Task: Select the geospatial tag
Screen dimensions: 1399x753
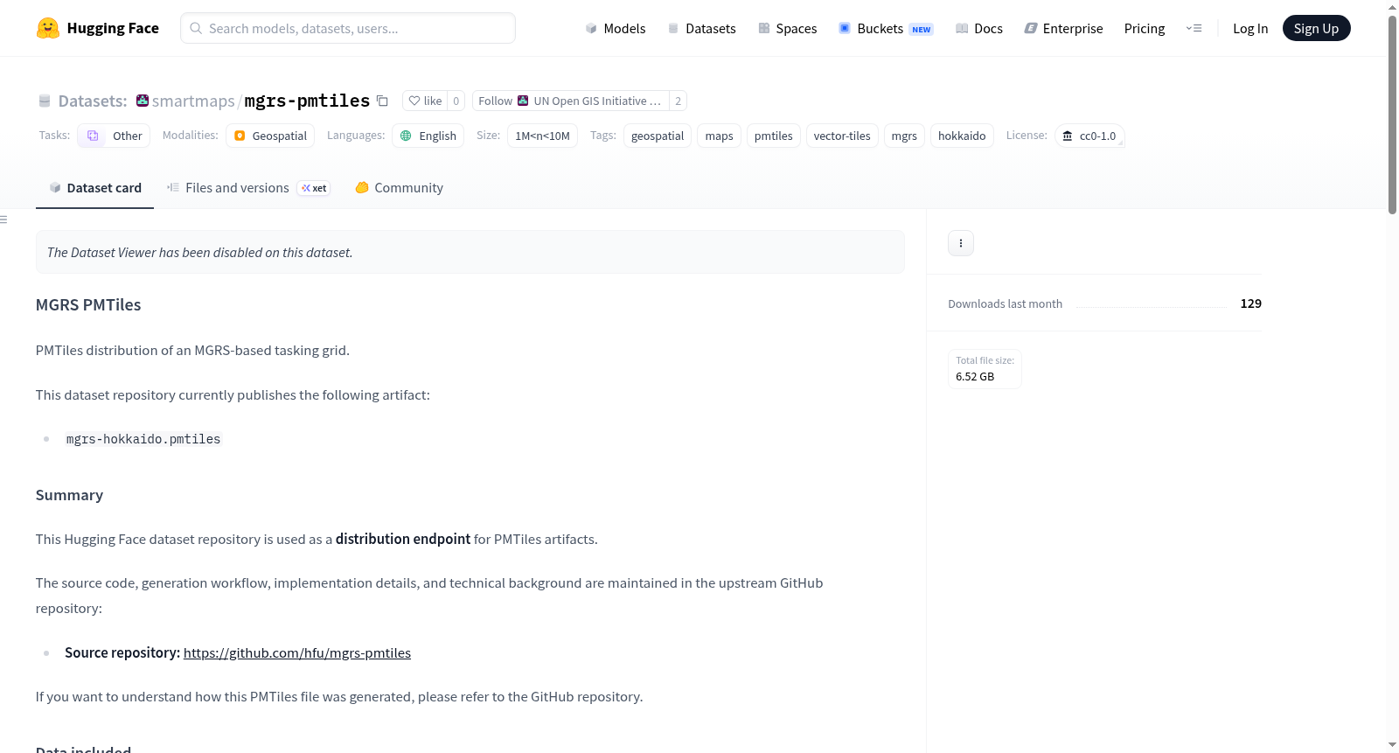Action: click(658, 136)
